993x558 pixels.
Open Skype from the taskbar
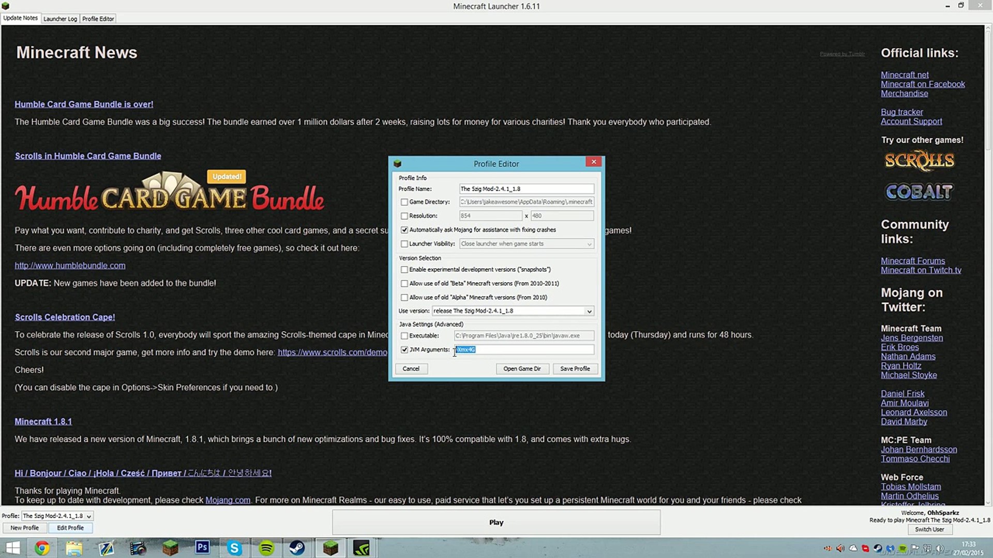pos(234,548)
